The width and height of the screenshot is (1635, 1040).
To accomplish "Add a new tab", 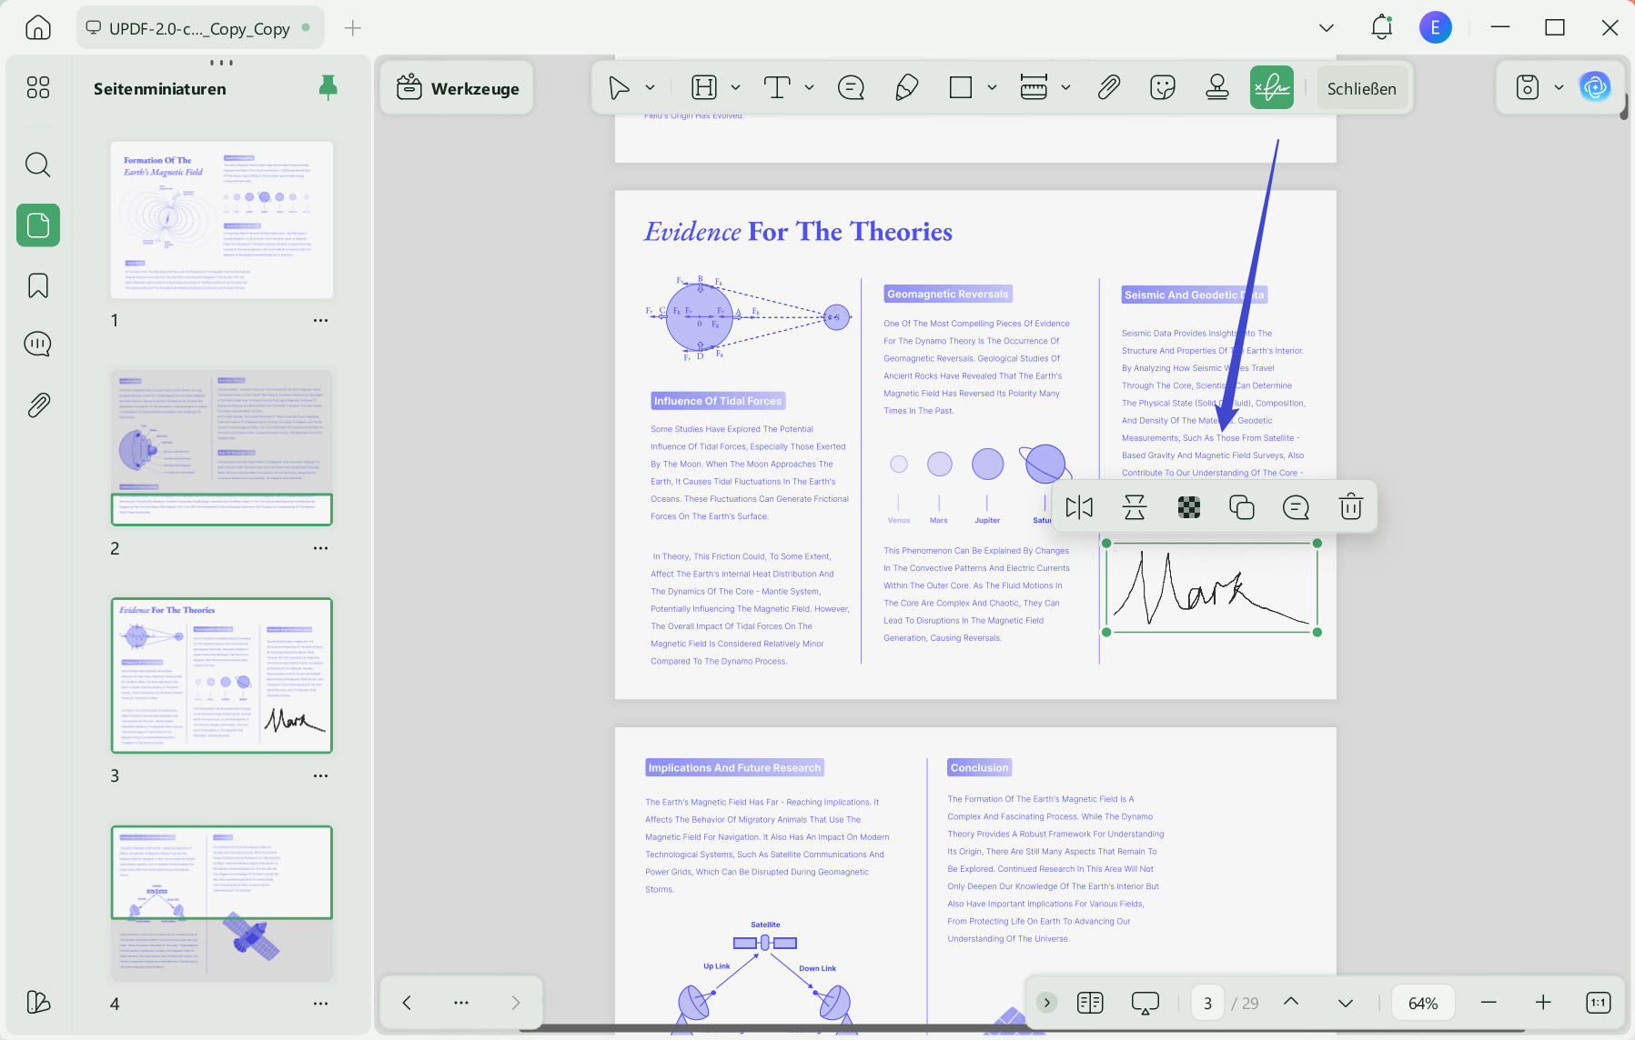I will (x=353, y=28).
